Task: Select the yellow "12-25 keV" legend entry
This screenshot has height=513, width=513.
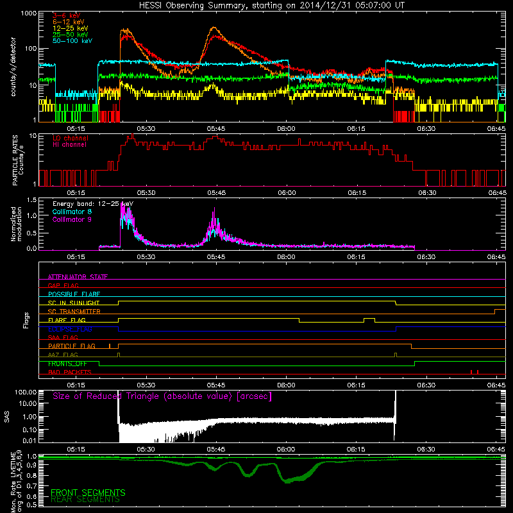Action: [71, 28]
